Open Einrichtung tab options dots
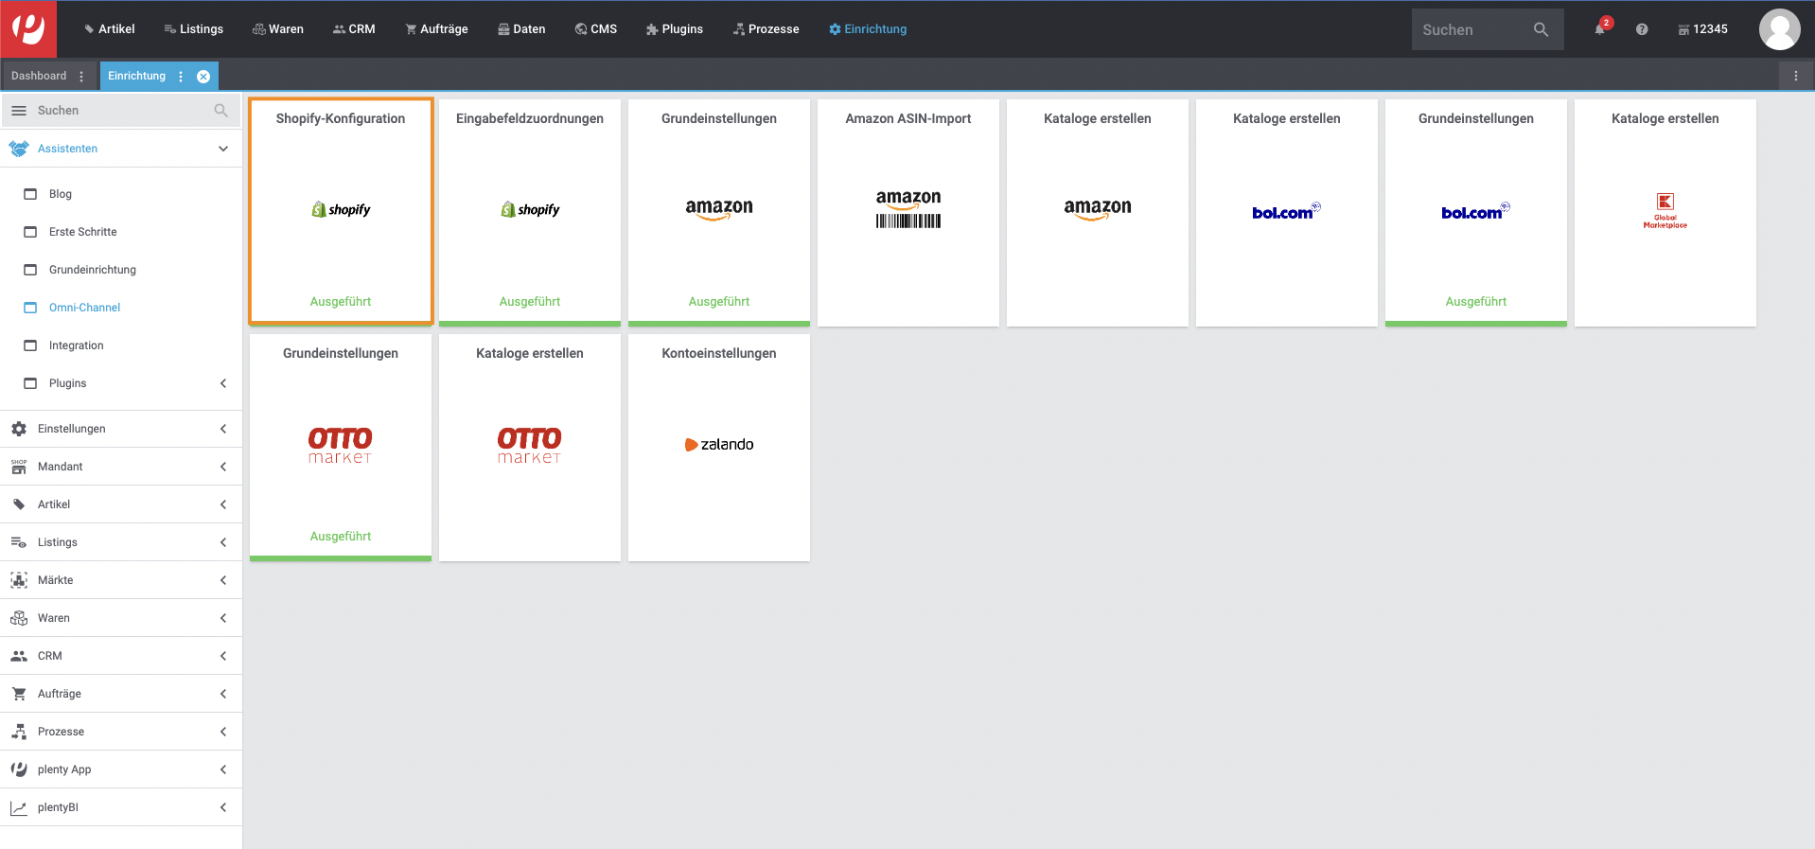The height and width of the screenshot is (849, 1815). [181, 77]
